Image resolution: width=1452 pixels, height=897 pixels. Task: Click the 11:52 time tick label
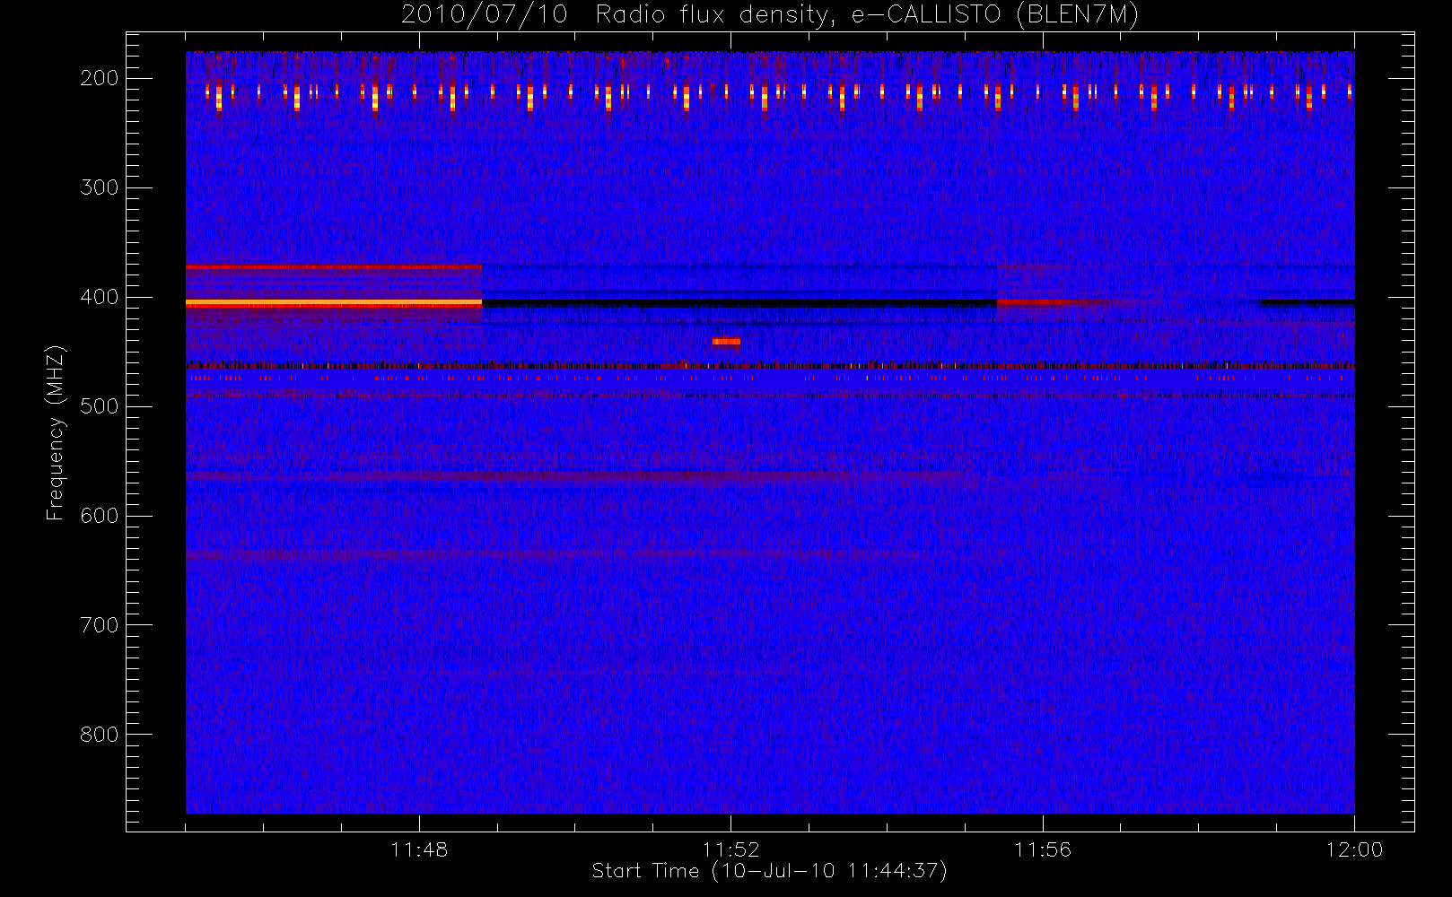(x=730, y=849)
